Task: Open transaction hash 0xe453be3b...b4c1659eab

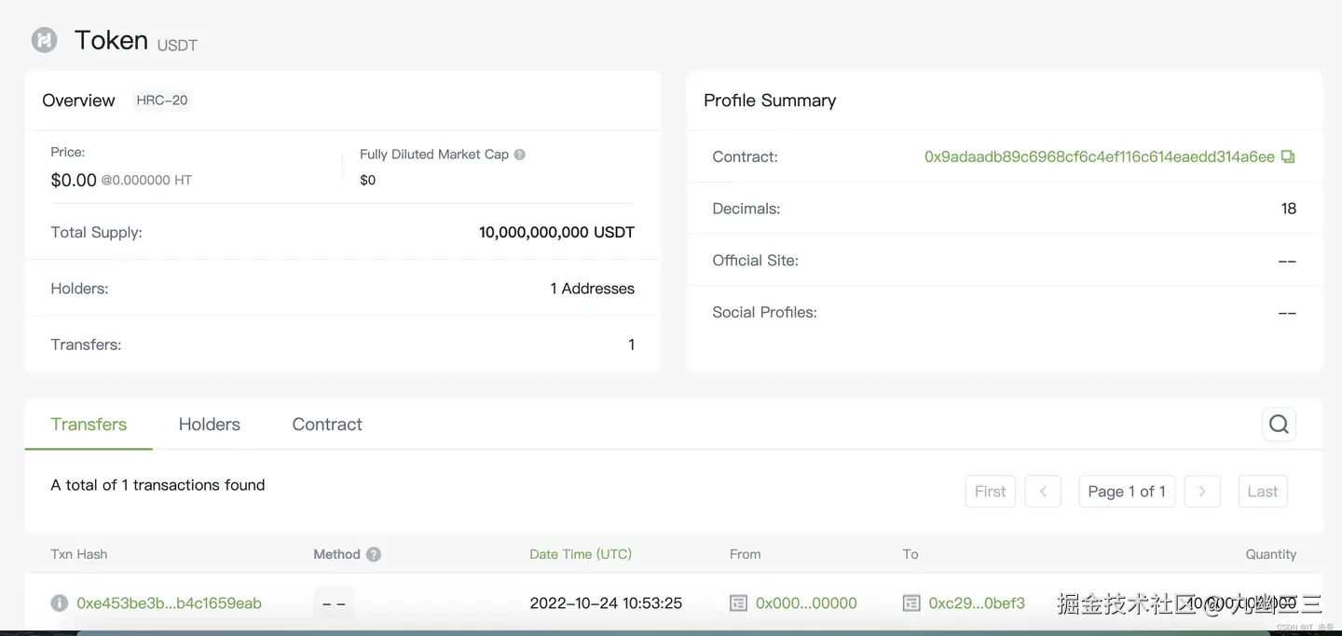Action: click(x=169, y=603)
